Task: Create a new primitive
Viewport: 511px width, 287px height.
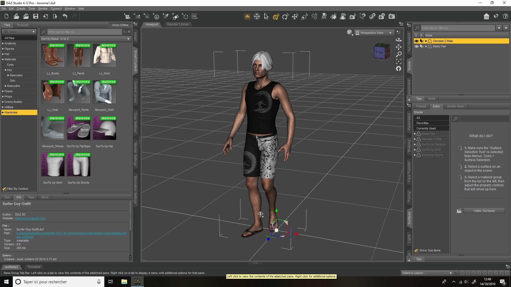Action: pyautogui.click(x=176, y=16)
